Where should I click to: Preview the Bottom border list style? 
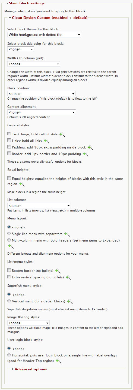click(x=58, y=271)
